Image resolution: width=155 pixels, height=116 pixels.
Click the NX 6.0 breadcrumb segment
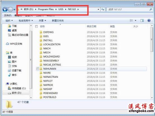(x=72, y=9)
